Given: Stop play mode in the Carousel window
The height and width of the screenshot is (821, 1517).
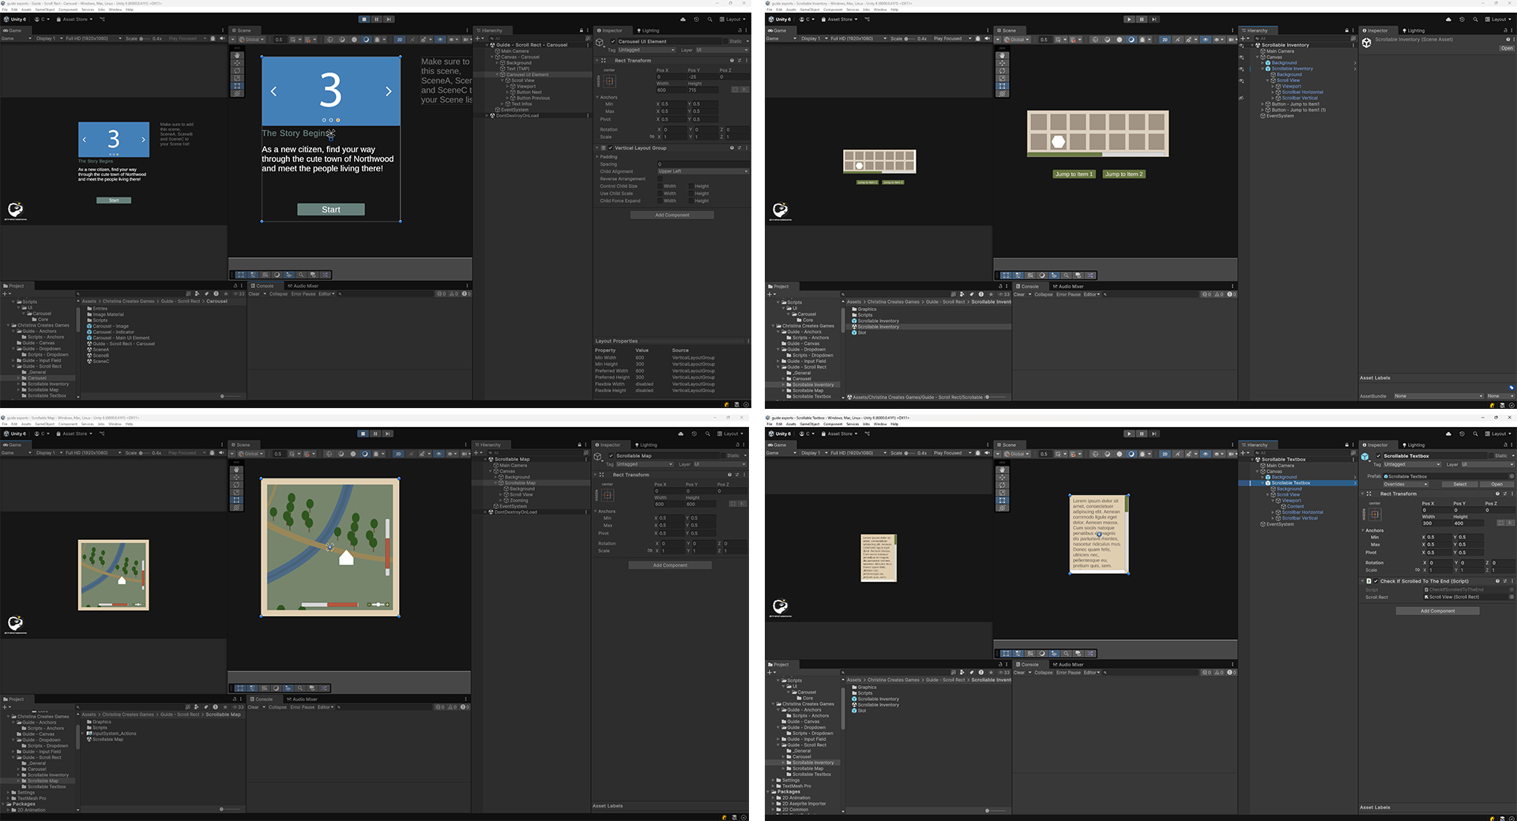Looking at the screenshot, I should pyautogui.click(x=363, y=20).
